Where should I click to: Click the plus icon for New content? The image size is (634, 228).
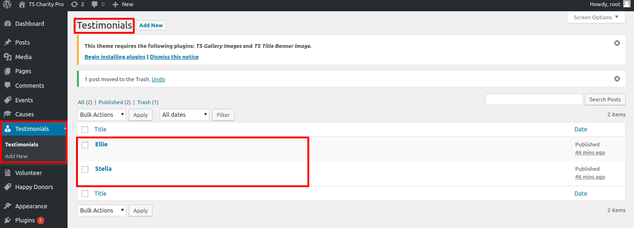tap(115, 4)
